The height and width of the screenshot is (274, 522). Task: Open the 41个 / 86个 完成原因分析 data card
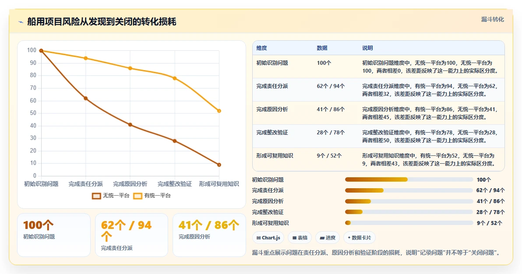(x=209, y=235)
